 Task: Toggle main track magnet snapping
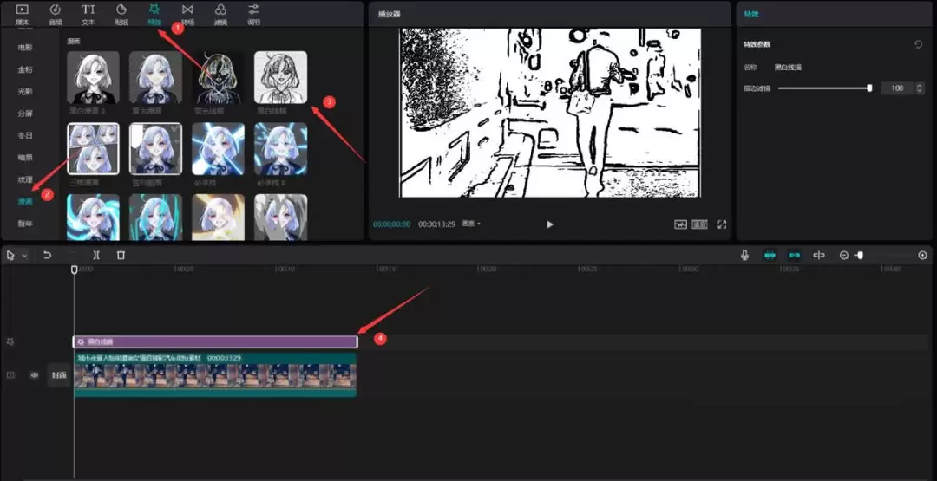[770, 255]
